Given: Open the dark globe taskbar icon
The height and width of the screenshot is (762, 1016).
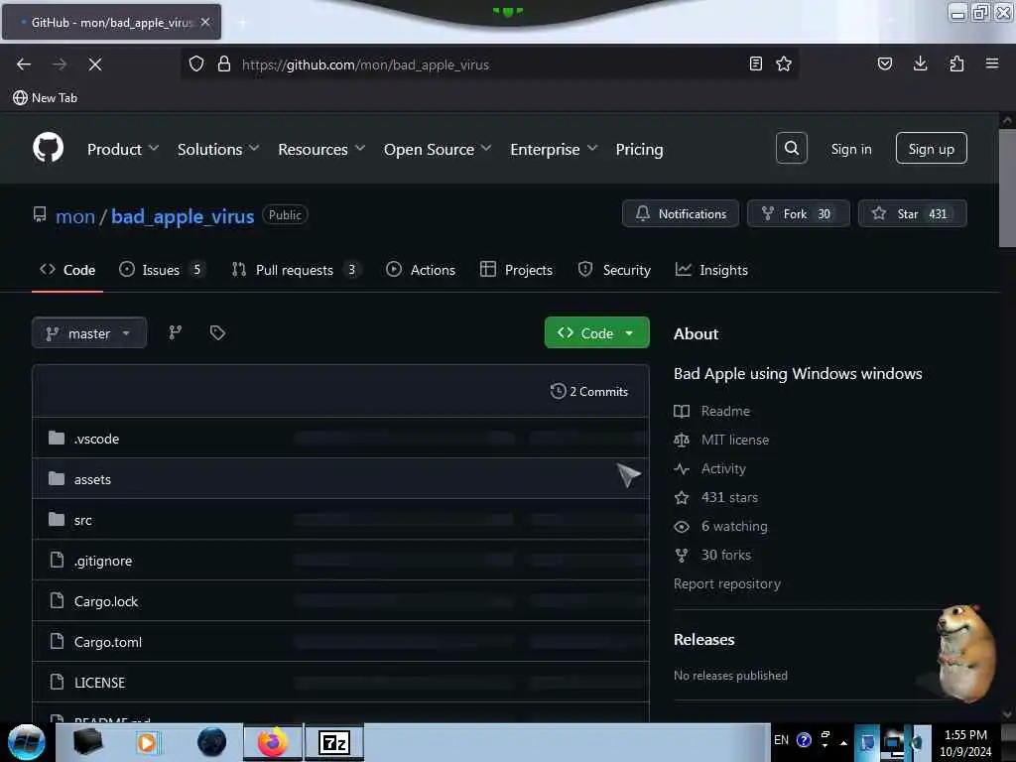Looking at the screenshot, I should tap(212, 742).
